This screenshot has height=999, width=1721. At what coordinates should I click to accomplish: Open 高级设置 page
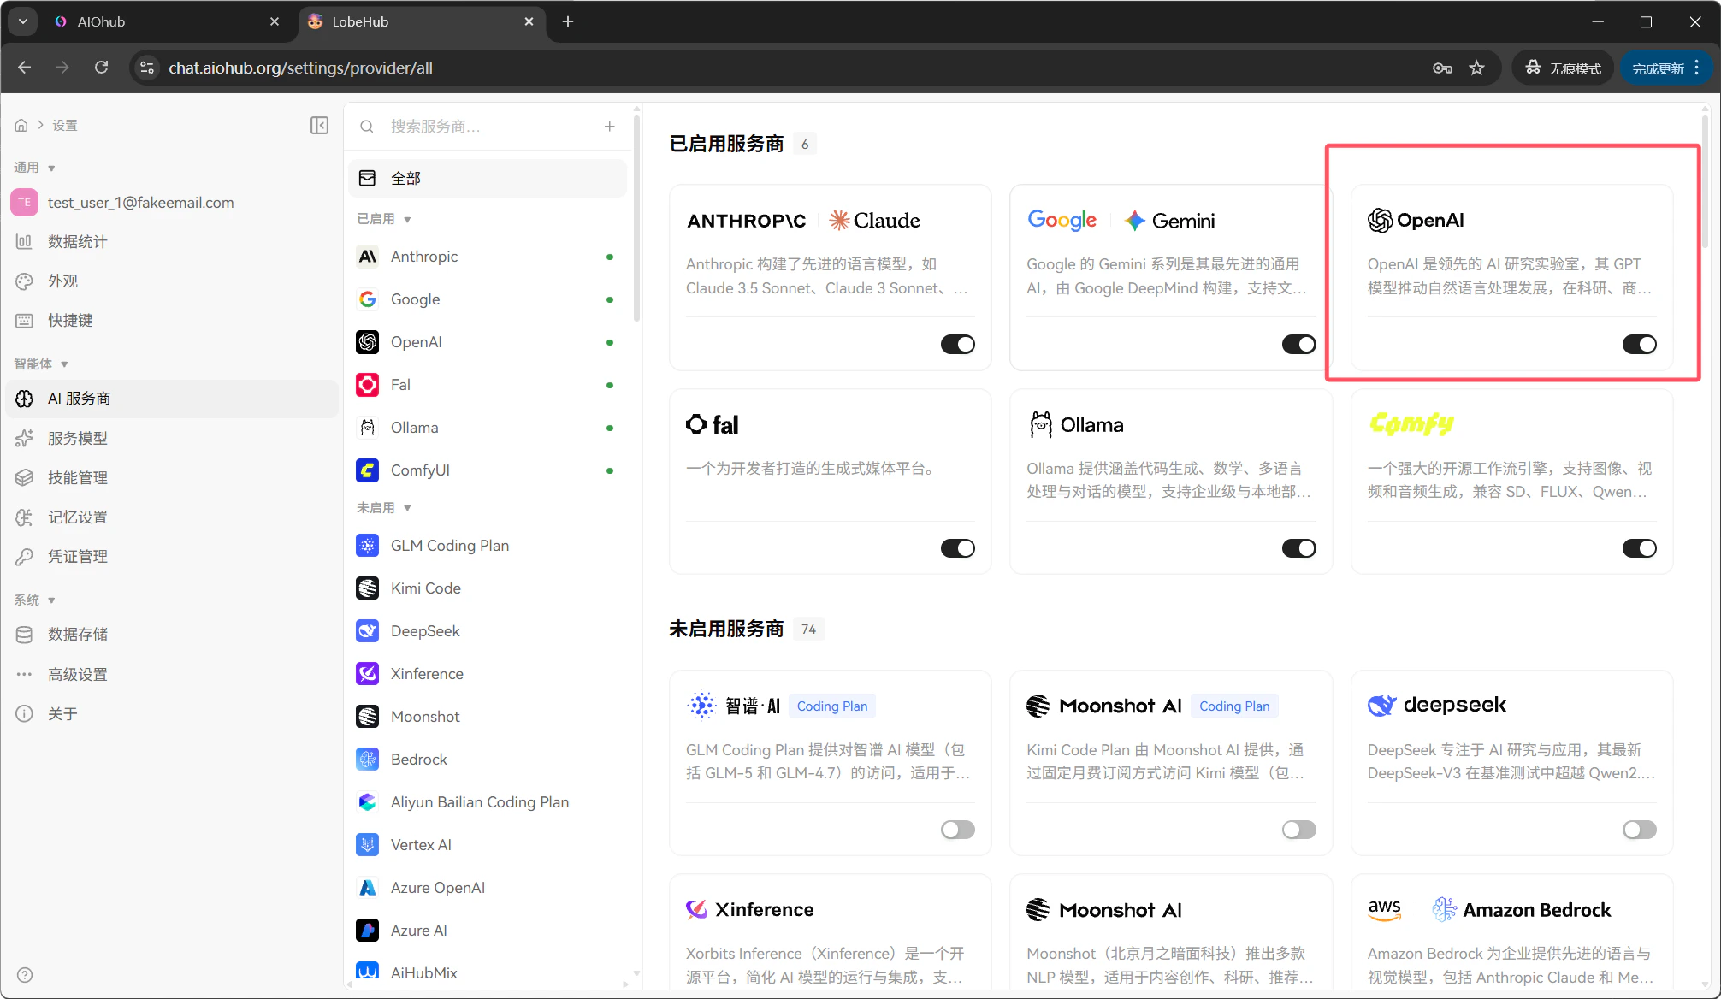click(x=171, y=675)
